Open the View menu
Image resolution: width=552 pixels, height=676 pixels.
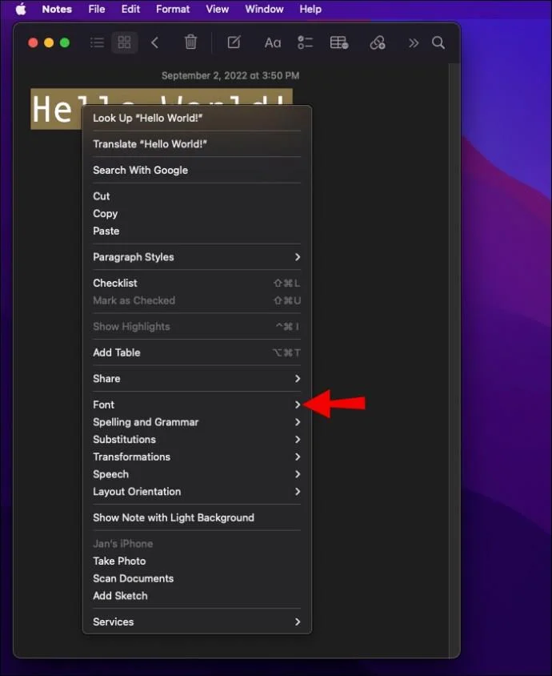point(217,9)
